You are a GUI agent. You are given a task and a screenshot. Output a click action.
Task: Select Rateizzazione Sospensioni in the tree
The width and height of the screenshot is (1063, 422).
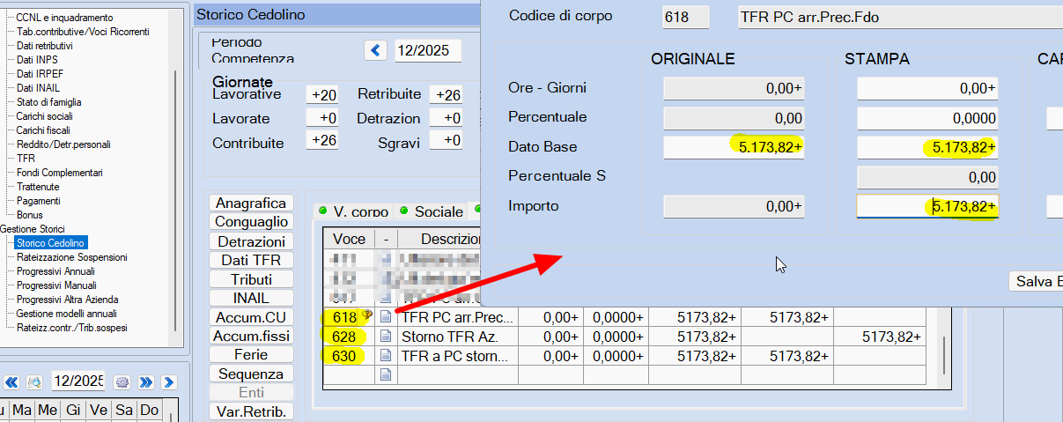(71, 257)
